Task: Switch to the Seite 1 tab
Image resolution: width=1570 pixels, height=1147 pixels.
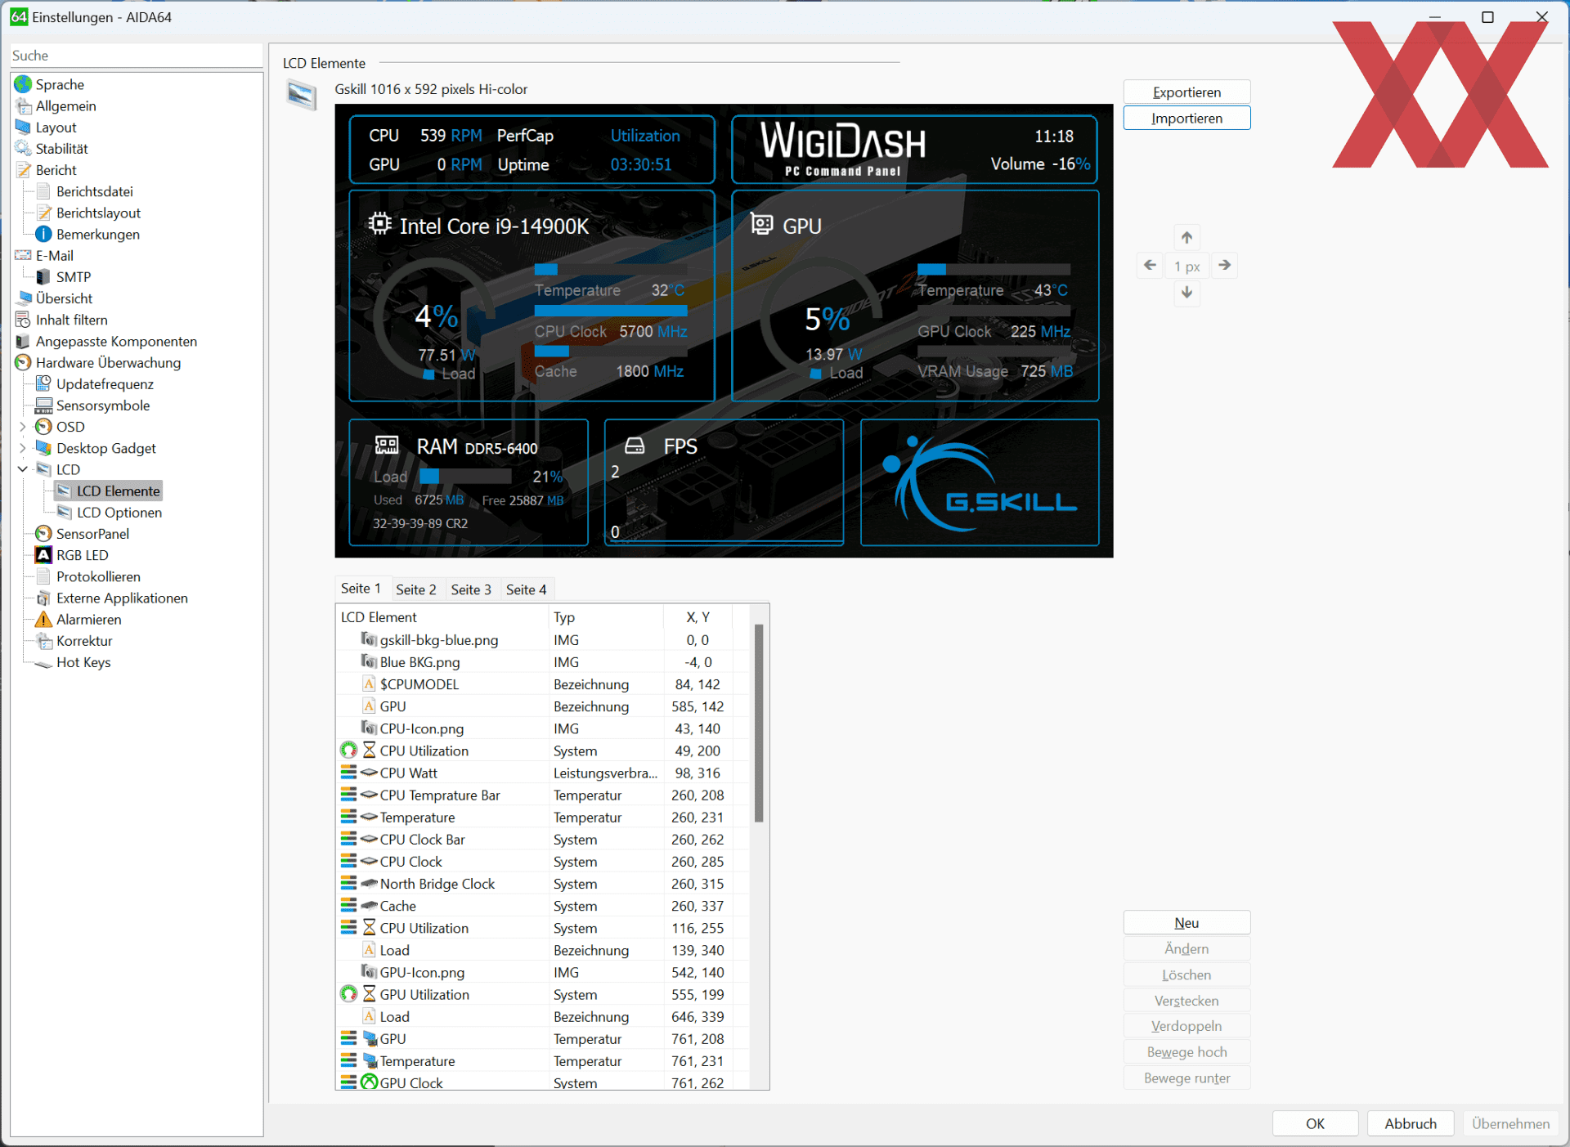Action: pyautogui.click(x=361, y=589)
